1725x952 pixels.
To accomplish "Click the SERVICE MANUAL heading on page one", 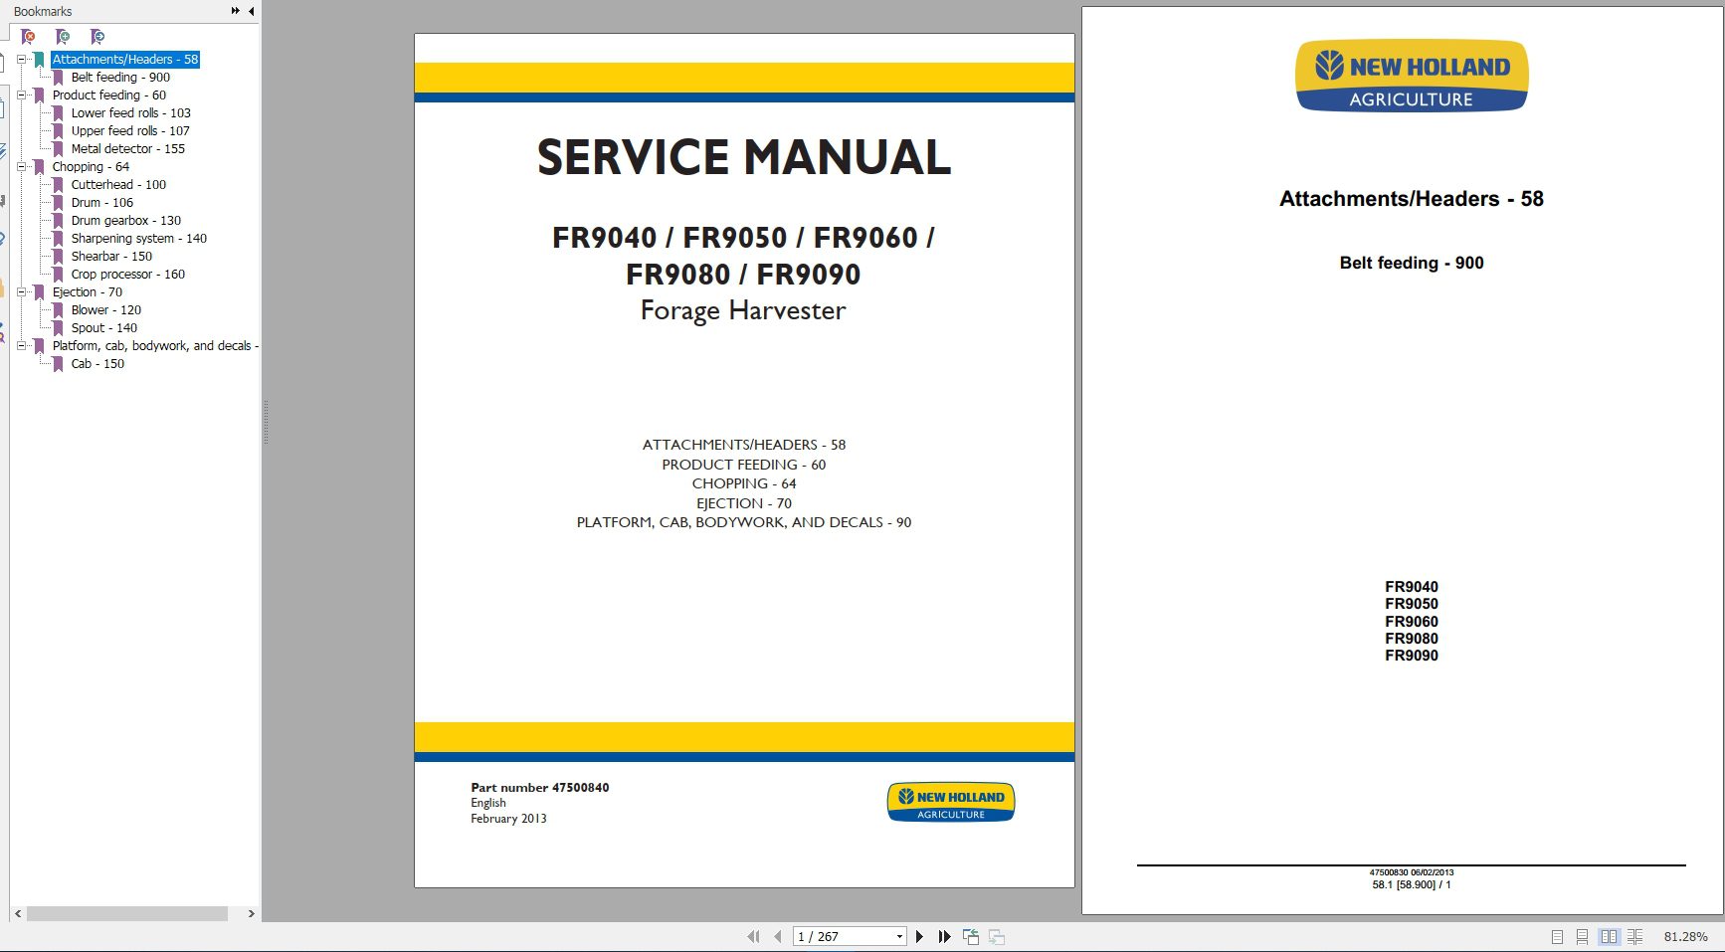I will pos(744,158).
